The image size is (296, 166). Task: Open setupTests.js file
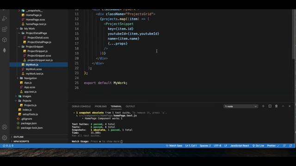30,114
